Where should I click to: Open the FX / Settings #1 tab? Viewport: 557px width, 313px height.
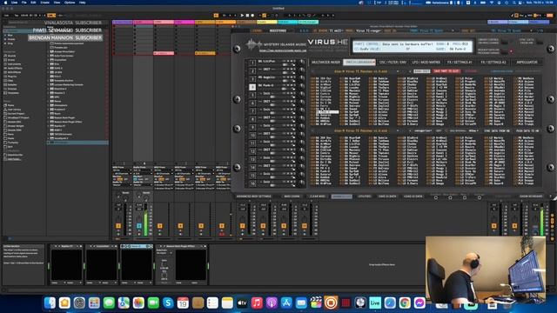(x=460, y=63)
